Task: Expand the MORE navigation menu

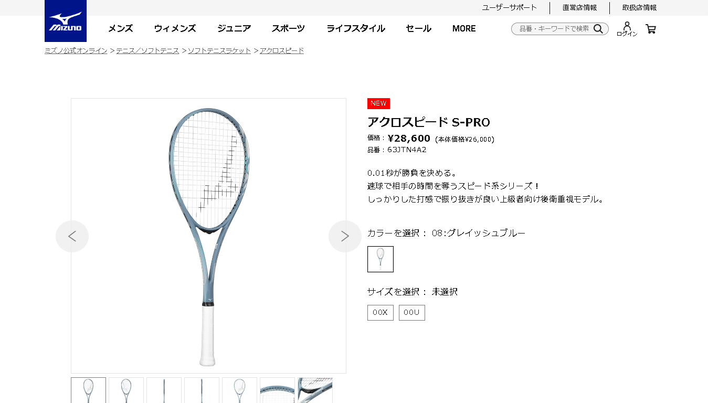Action: (464, 28)
